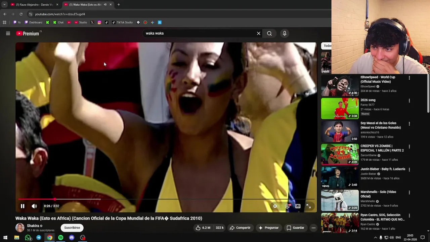The height and width of the screenshot is (242, 430).
Task: Open the YouTube guide hamburger menu
Action: [x=8, y=33]
